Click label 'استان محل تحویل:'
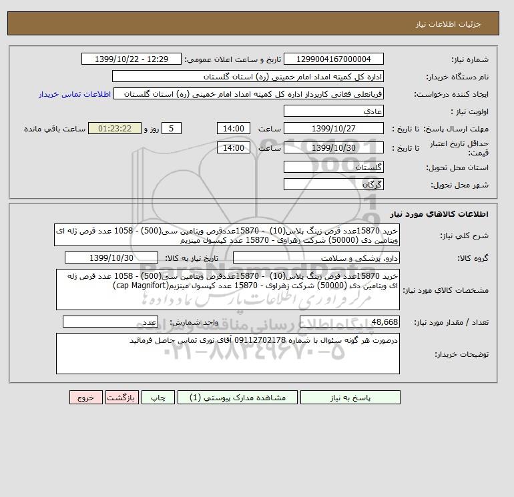 (457, 167)
